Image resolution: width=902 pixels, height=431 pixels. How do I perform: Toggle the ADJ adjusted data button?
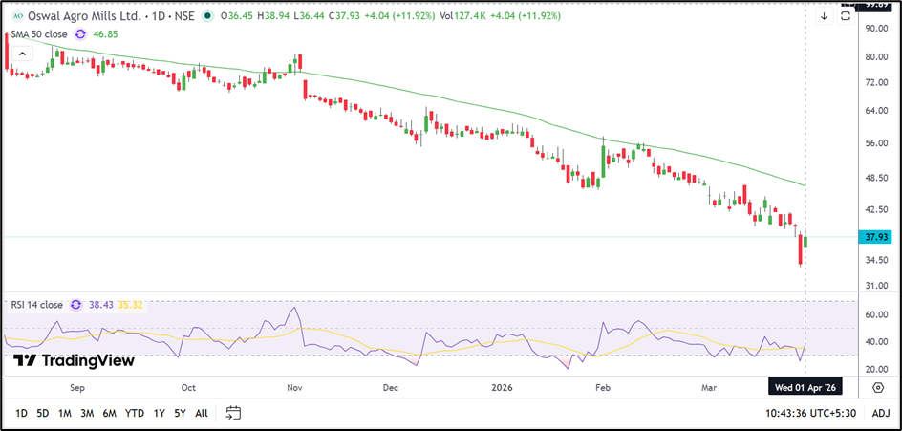click(x=880, y=413)
